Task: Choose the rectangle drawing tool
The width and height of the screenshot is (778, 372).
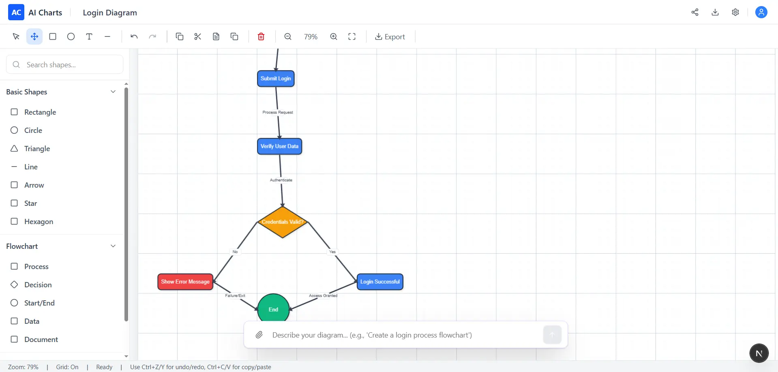Action: [x=53, y=36]
